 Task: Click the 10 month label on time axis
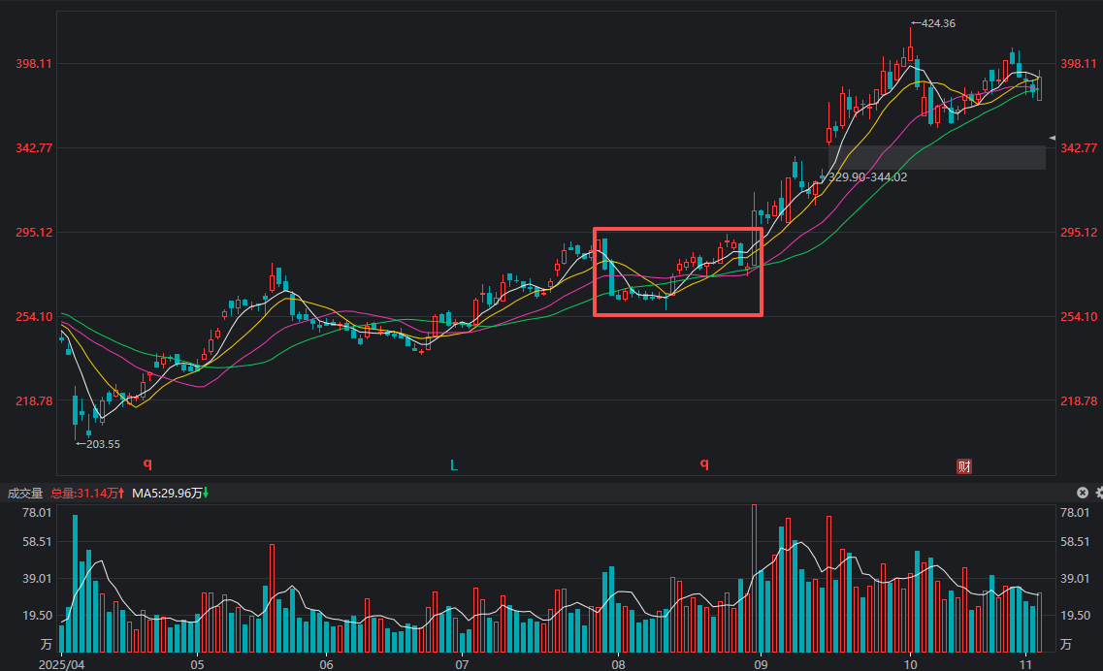[x=910, y=665]
